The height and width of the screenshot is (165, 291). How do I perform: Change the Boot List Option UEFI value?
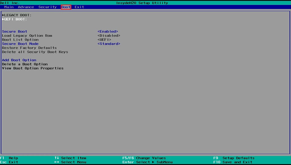coord(104,40)
